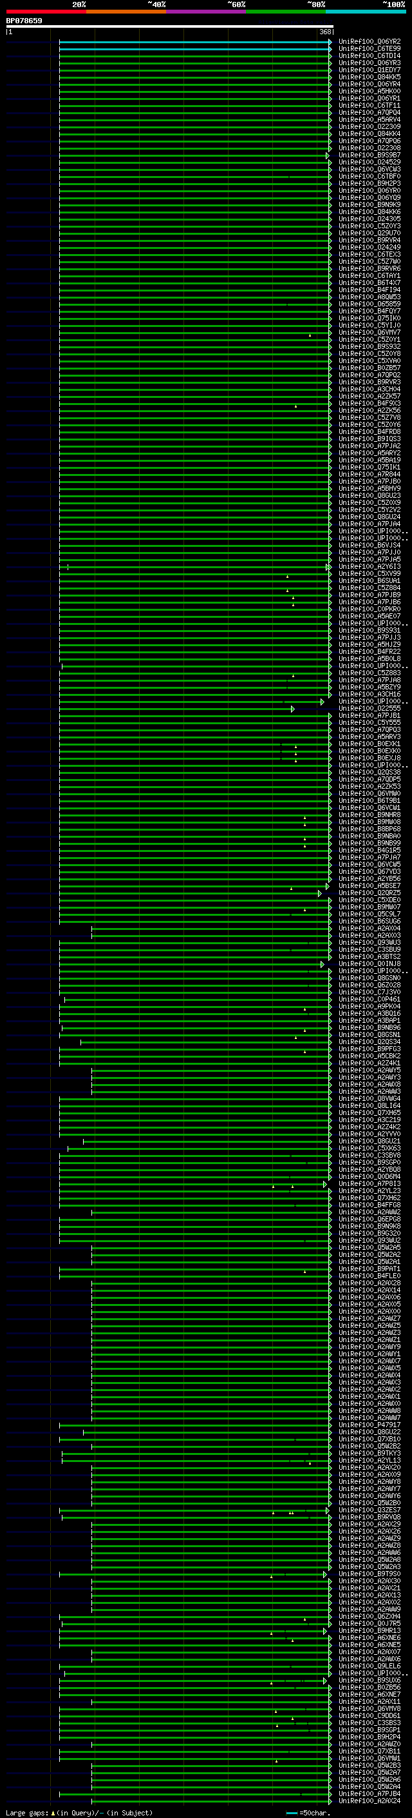Select hit UniRef100_Q6VMV7
Image resolution: width=412 pixels, height=1818 pixels.
coord(370,332)
